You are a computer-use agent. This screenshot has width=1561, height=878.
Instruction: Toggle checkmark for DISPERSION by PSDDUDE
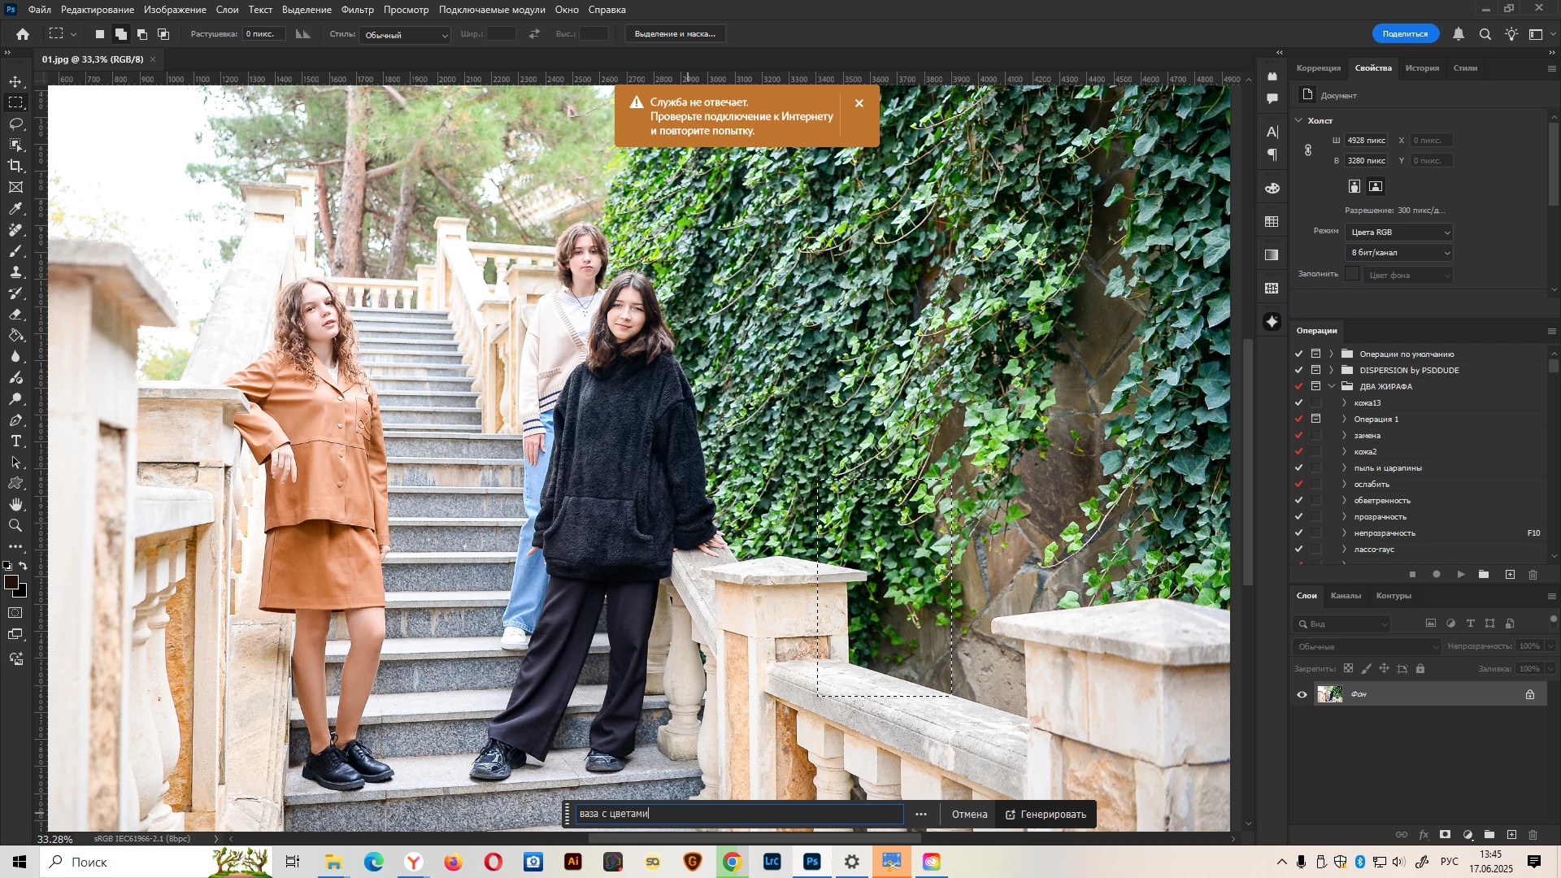pyautogui.click(x=1298, y=371)
